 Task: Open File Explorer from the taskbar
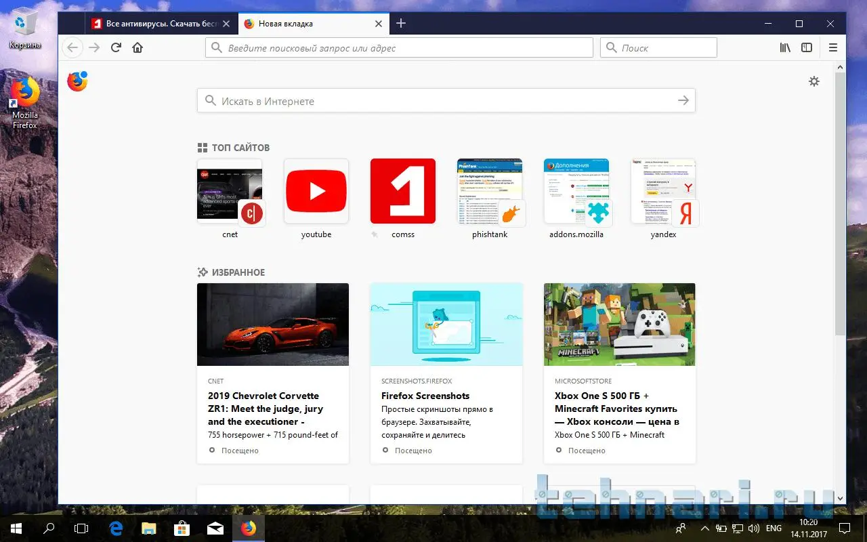[148, 528]
